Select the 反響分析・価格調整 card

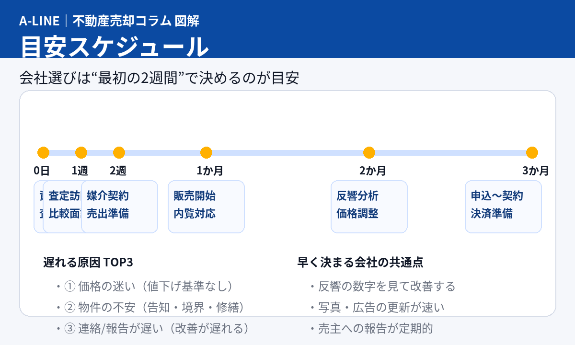[x=369, y=207]
